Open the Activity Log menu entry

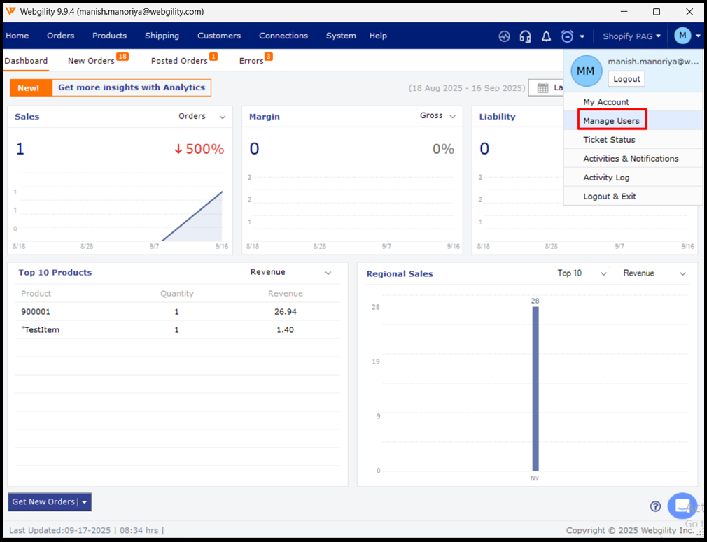pyautogui.click(x=606, y=178)
